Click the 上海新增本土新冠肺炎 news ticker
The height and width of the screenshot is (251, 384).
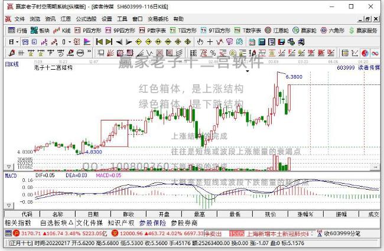point(277,234)
